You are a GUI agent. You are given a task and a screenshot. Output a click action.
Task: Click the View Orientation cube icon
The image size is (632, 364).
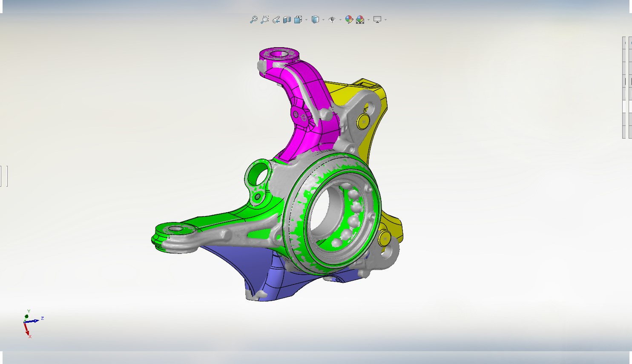click(x=298, y=20)
